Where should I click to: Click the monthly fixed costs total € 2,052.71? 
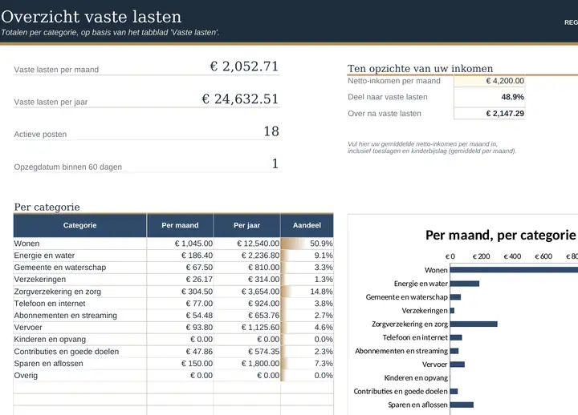click(244, 66)
